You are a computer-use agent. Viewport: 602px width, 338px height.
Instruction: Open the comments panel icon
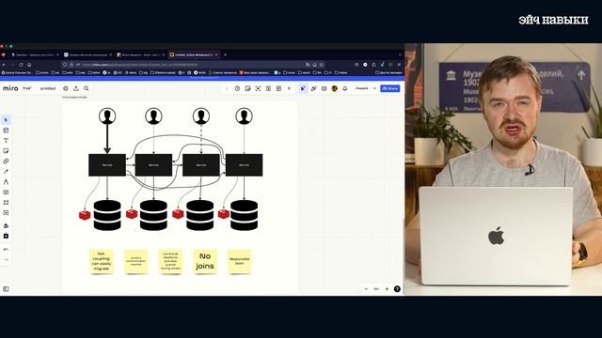coord(324,88)
